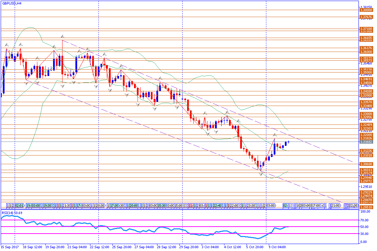The width and height of the screenshot is (377, 251).
Task: Click the 15:30 news event marker
Action: (162, 206)
